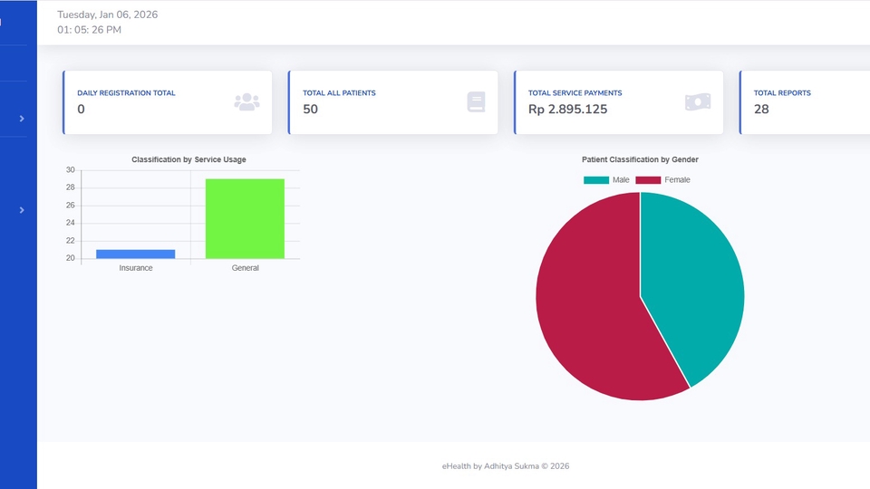Expand the lower sidebar chevron menu

[22, 210]
